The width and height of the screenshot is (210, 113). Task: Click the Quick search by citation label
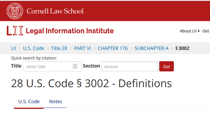34,58
